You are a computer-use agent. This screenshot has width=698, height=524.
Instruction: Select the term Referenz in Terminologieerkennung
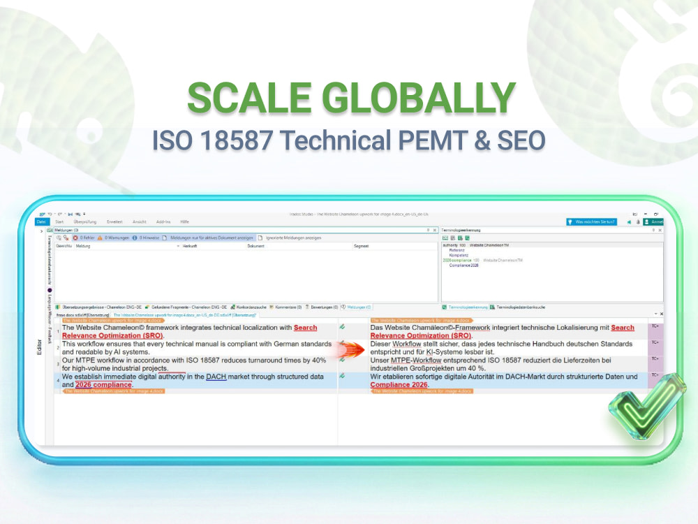coord(456,250)
